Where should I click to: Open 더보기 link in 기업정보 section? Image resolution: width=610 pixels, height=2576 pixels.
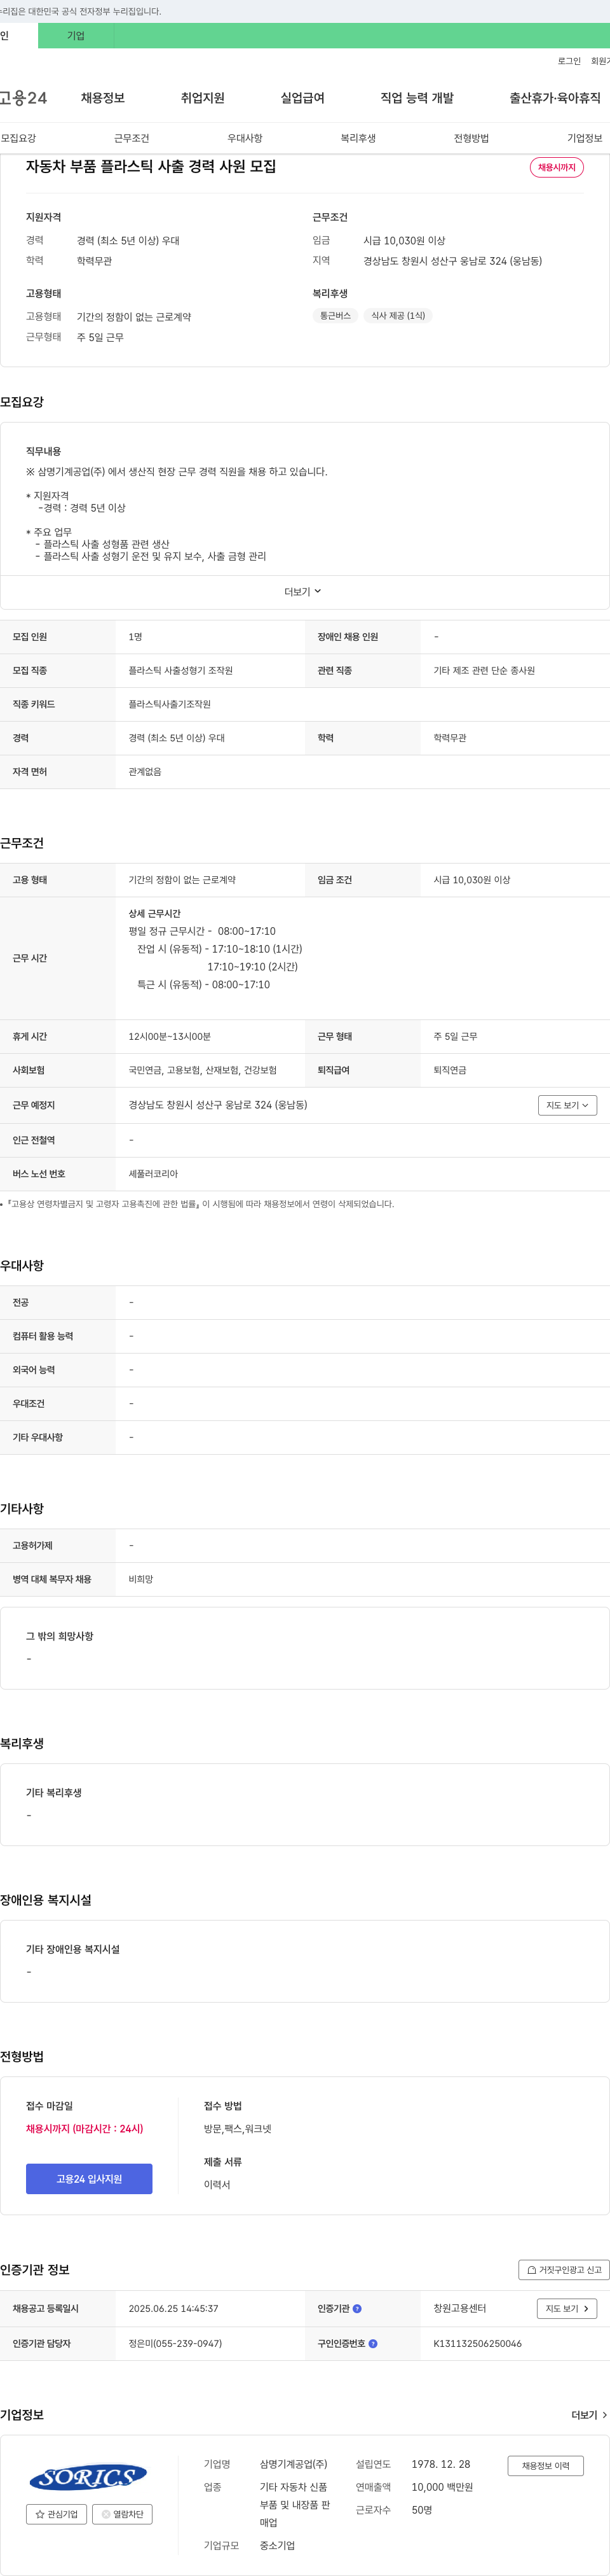pos(589,2415)
